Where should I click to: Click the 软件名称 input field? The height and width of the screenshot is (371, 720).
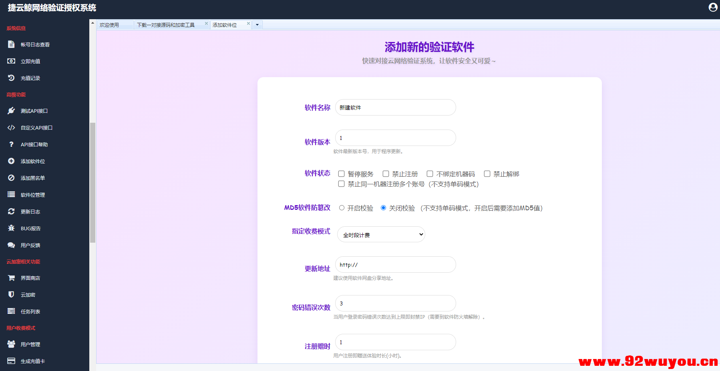395,108
